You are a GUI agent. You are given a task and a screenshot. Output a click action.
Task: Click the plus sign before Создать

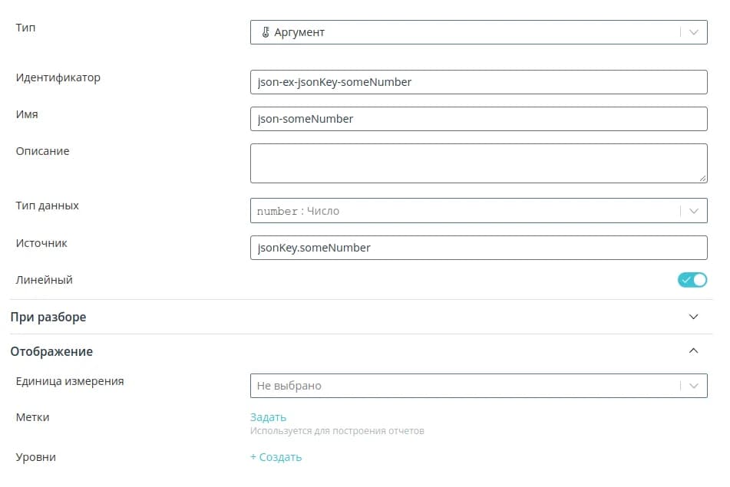[253, 457]
